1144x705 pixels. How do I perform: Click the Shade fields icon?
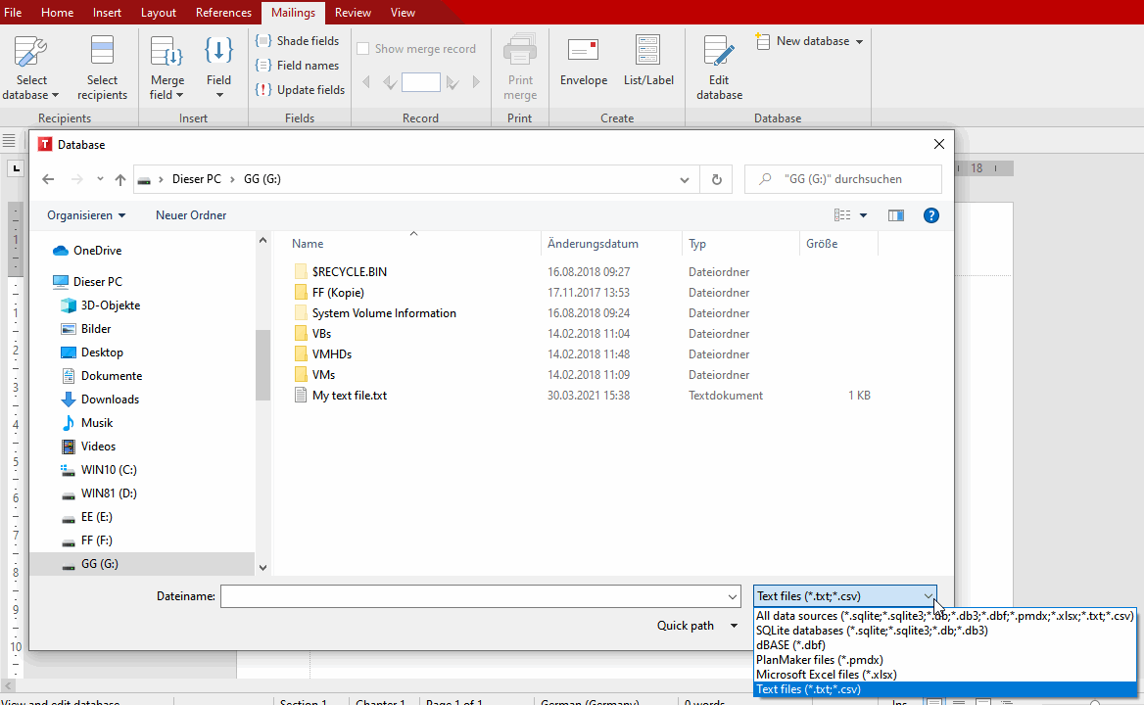tap(263, 41)
